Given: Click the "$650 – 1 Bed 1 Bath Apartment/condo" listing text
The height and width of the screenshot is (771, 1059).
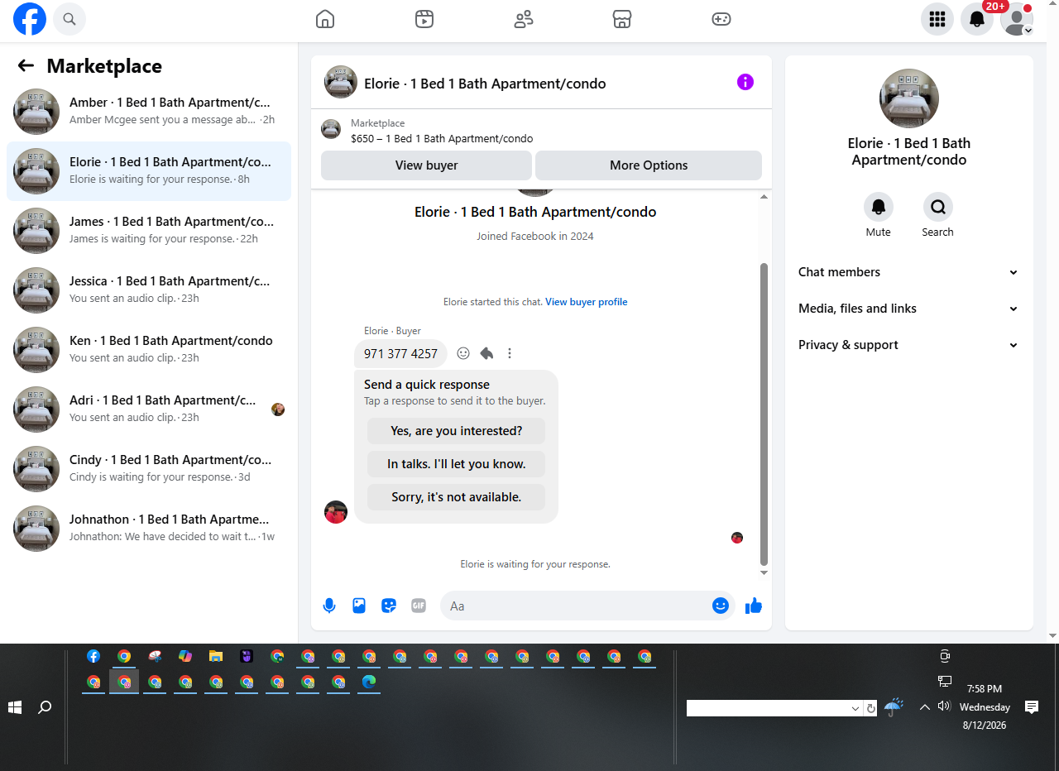Looking at the screenshot, I should [x=442, y=139].
